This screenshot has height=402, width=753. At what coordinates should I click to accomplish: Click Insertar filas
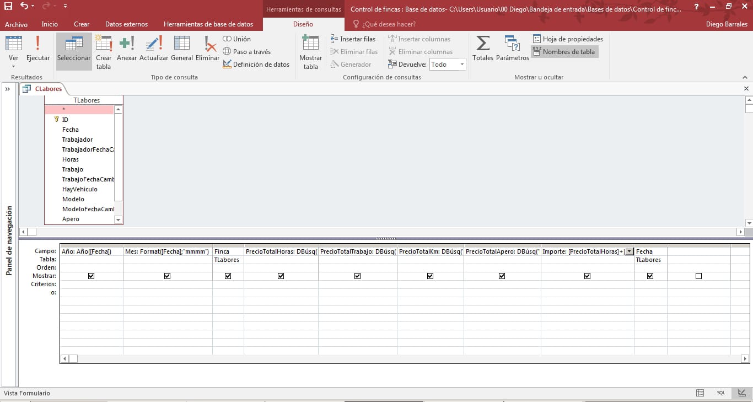[x=353, y=39]
